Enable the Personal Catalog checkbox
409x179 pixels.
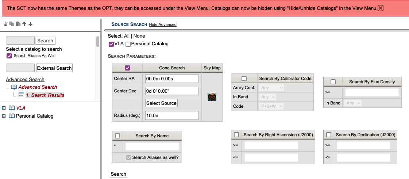point(128,44)
